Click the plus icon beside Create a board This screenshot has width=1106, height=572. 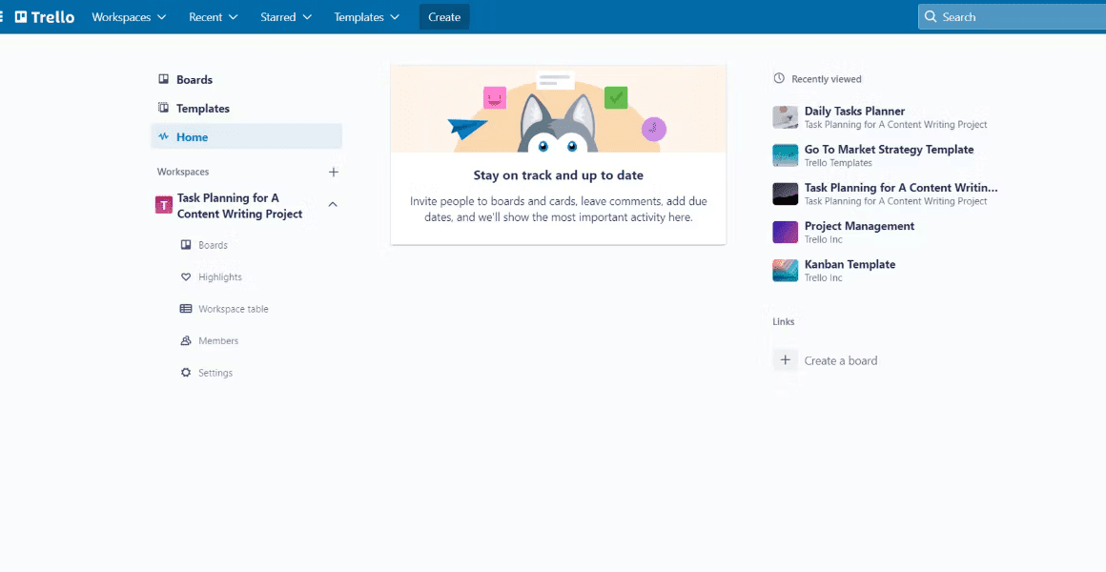[785, 360]
